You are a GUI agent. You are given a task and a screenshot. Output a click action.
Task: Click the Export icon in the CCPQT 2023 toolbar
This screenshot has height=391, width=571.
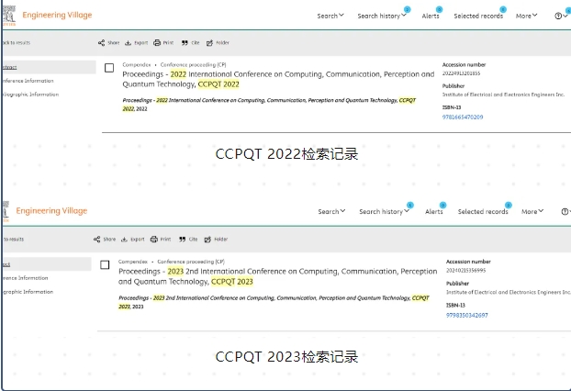[x=124, y=240]
